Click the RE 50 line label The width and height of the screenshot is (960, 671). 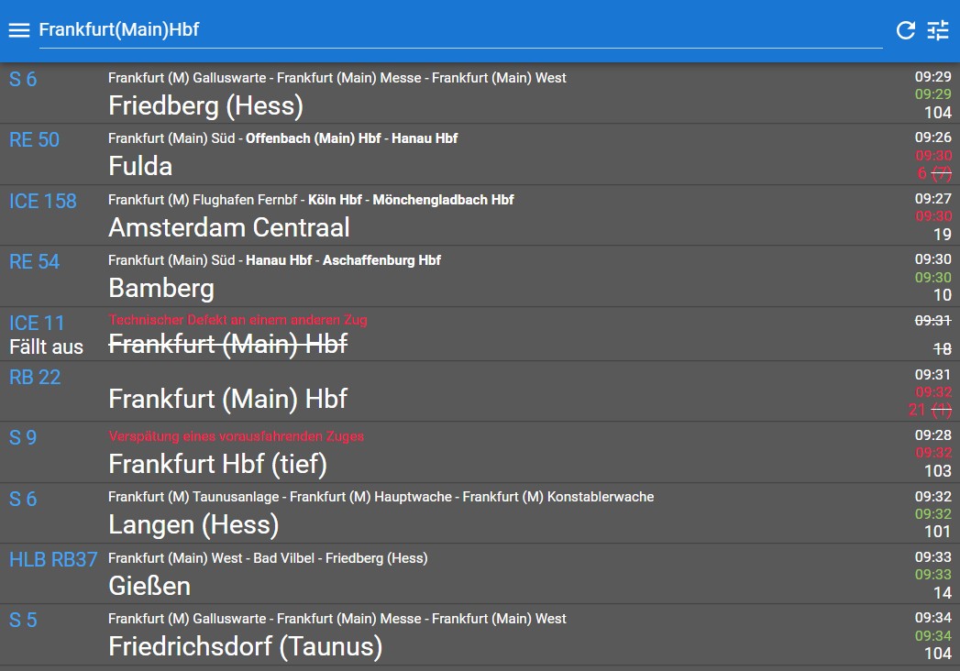(x=34, y=139)
